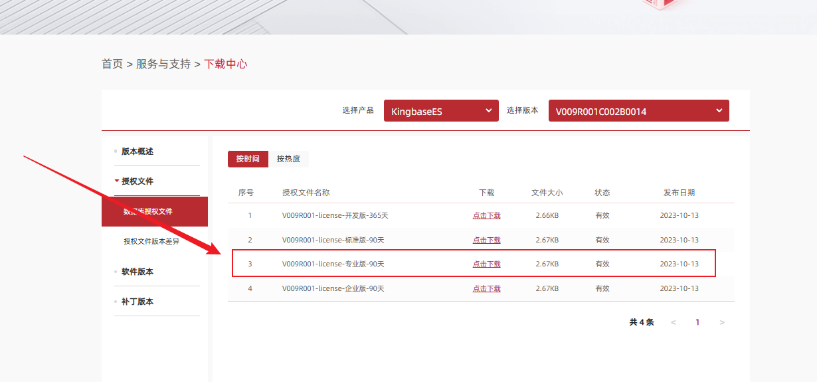817x382 pixels.
Task: Click the 2.66KB file size cell
Action: click(547, 216)
